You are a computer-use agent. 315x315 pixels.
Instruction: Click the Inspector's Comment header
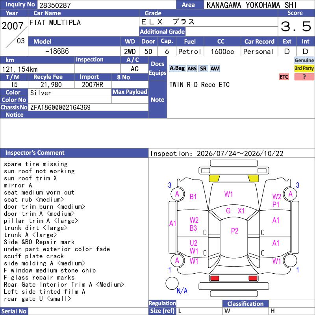[x=35, y=153]
